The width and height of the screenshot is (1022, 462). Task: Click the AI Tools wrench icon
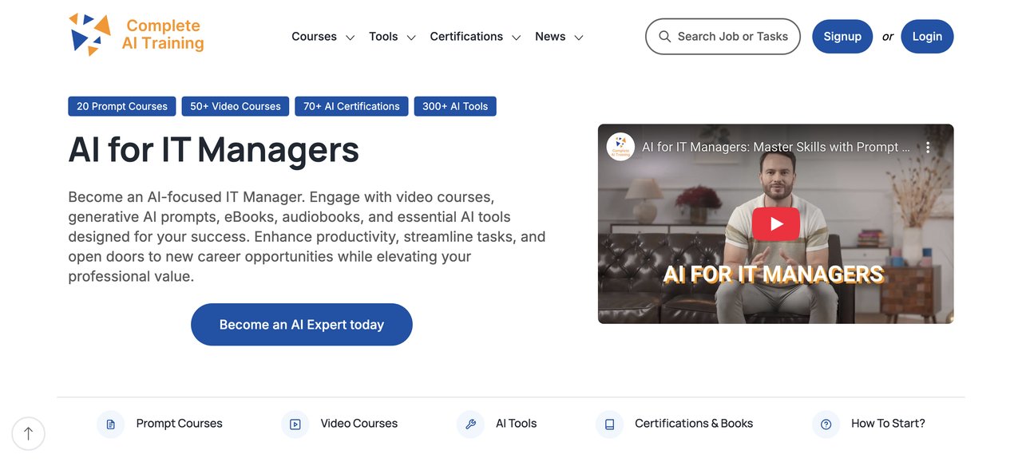(x=470, y=424)
